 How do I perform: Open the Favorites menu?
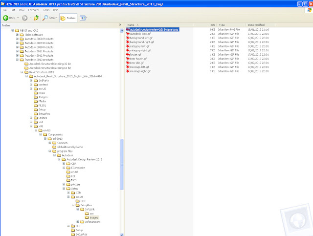pos(34,10)
